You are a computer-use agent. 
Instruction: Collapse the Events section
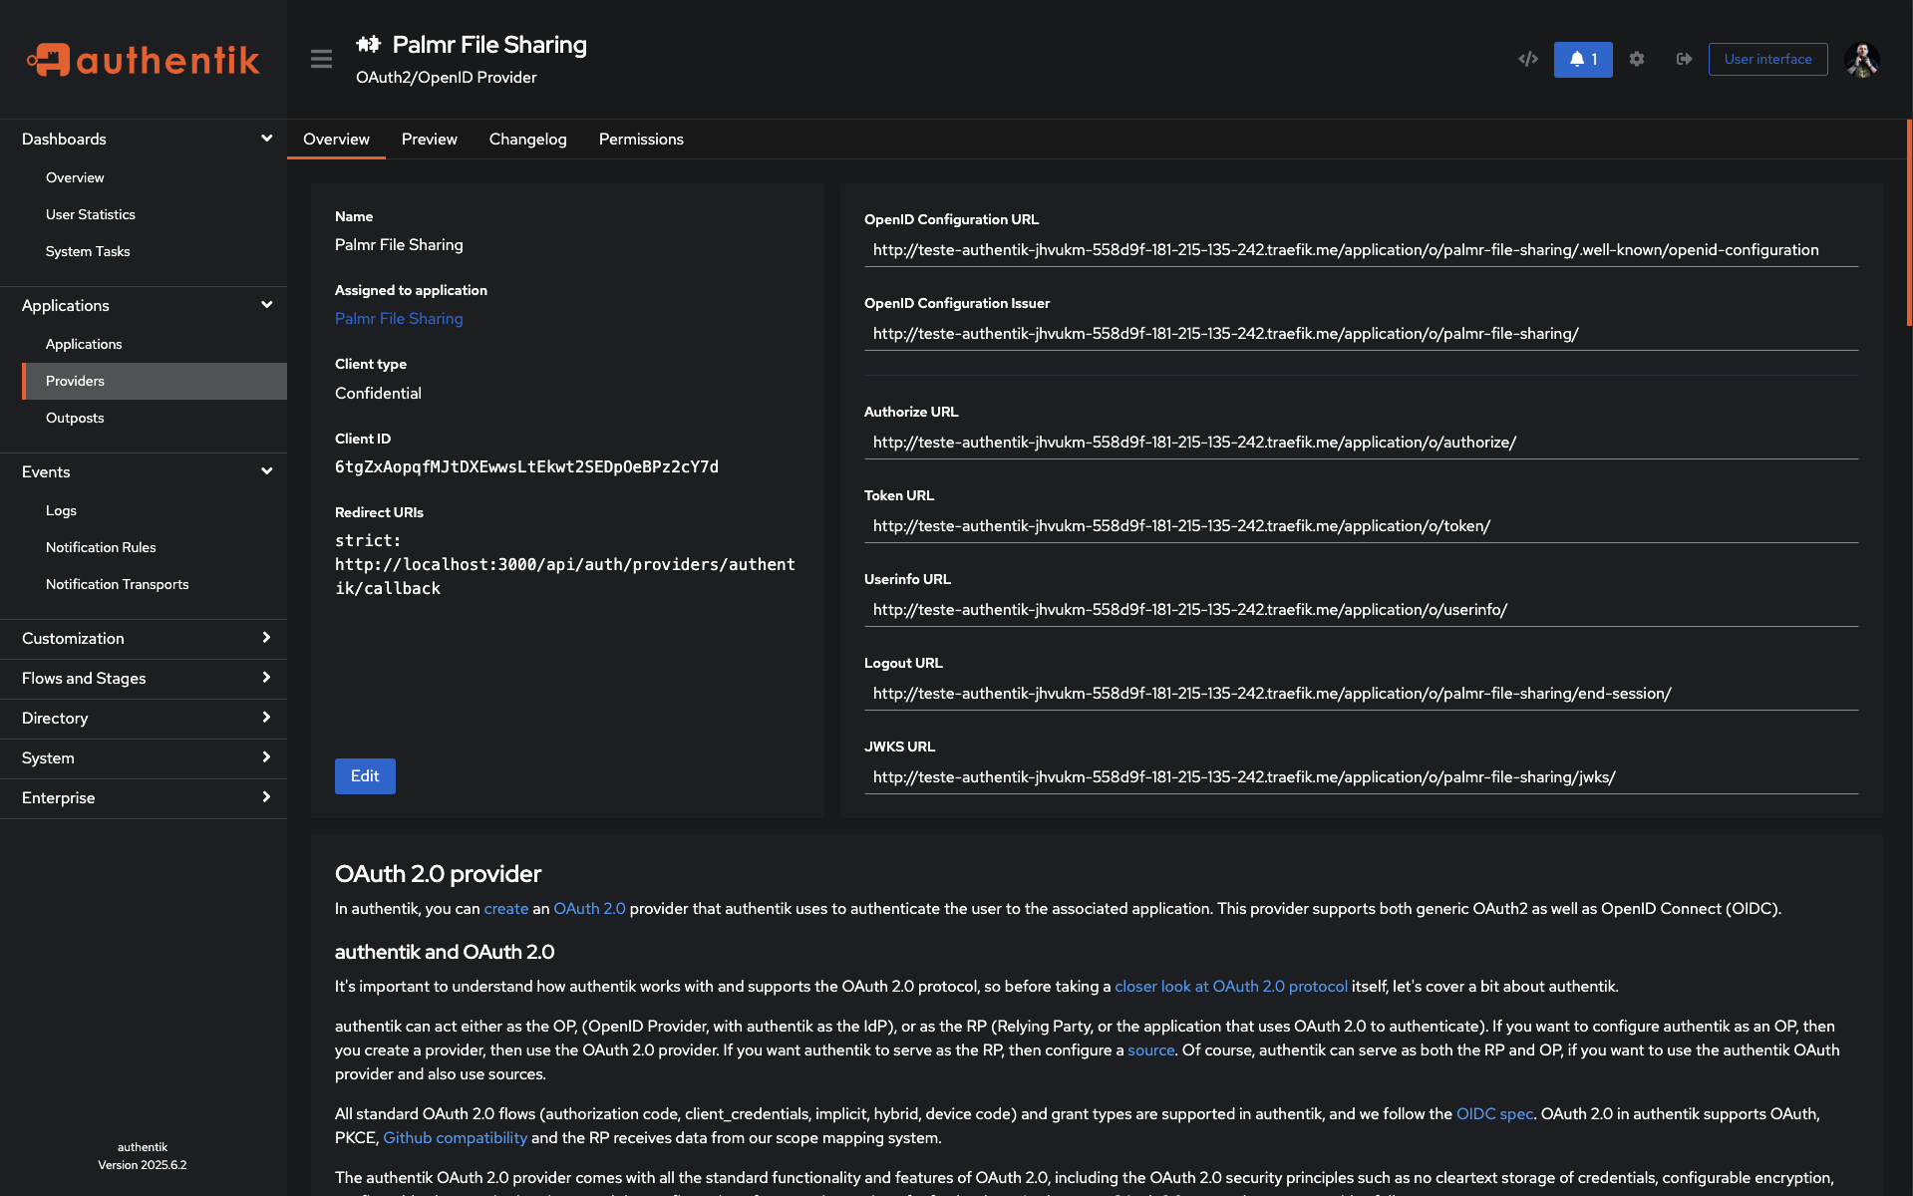[x=144, y=471]
